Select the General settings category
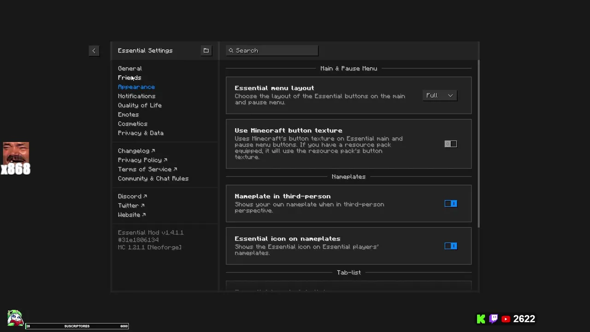Image resolution: width=590 pixels, height=332 pixels. (x=130, y=68)
